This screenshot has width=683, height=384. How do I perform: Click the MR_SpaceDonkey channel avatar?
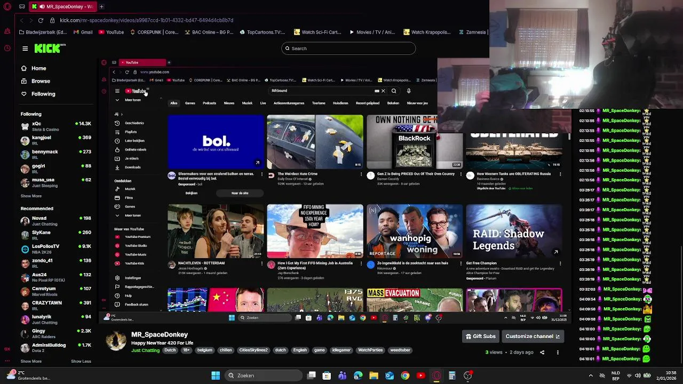coord(116,341)
